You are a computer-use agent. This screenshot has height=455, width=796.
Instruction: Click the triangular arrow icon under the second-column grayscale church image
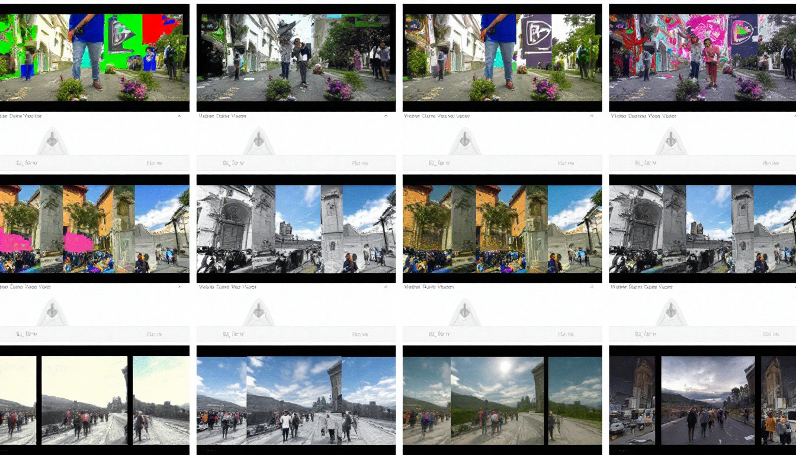(259, 312)
